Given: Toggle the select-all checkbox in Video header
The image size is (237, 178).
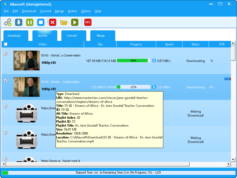Looking at the screenshot, I should [x=6, y=44].
